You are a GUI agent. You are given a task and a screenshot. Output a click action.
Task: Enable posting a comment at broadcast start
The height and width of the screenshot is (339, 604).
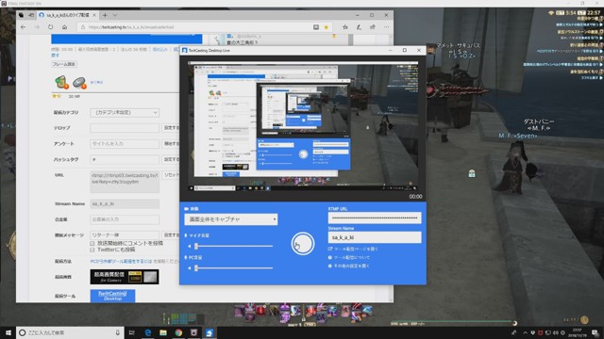[x=92, y=243]
